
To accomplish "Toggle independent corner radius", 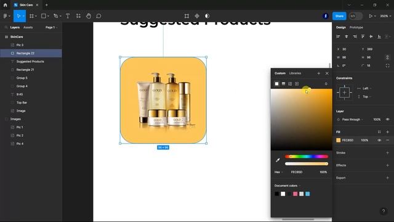I will pyautogui.click(x=387, y=66).
